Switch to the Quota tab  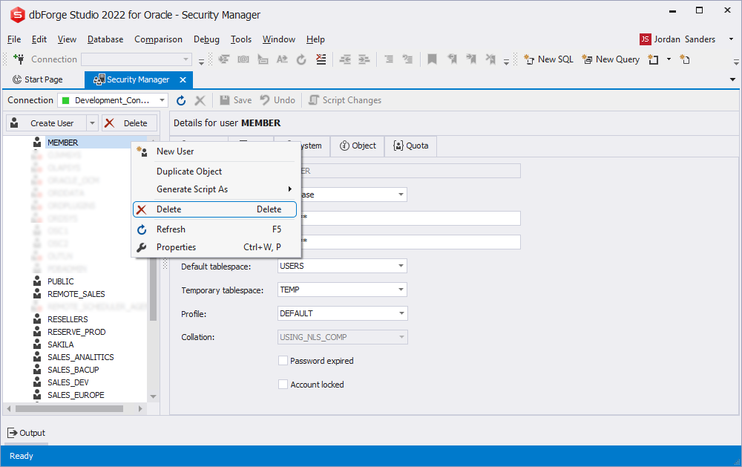(411, 146)
